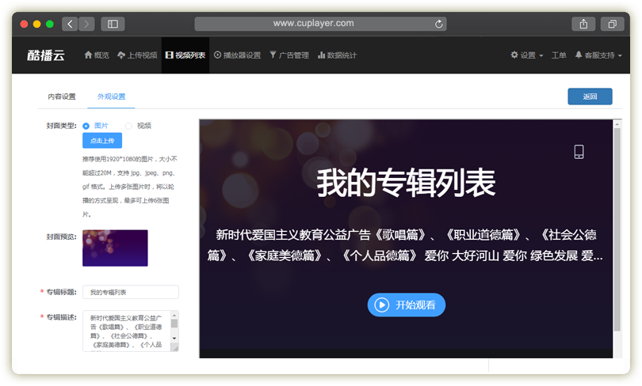
Task: Click the 开始观看 play button
Action: point(406,305)
